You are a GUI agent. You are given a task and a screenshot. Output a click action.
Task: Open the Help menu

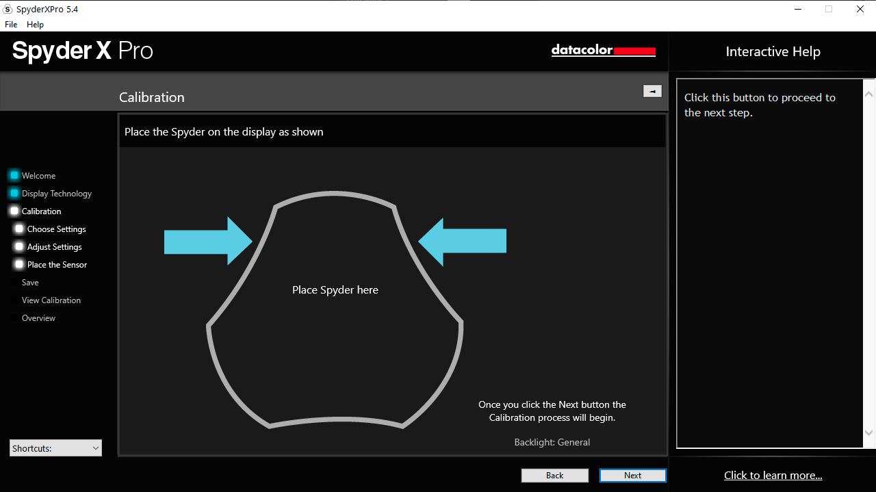coord(35,25)
